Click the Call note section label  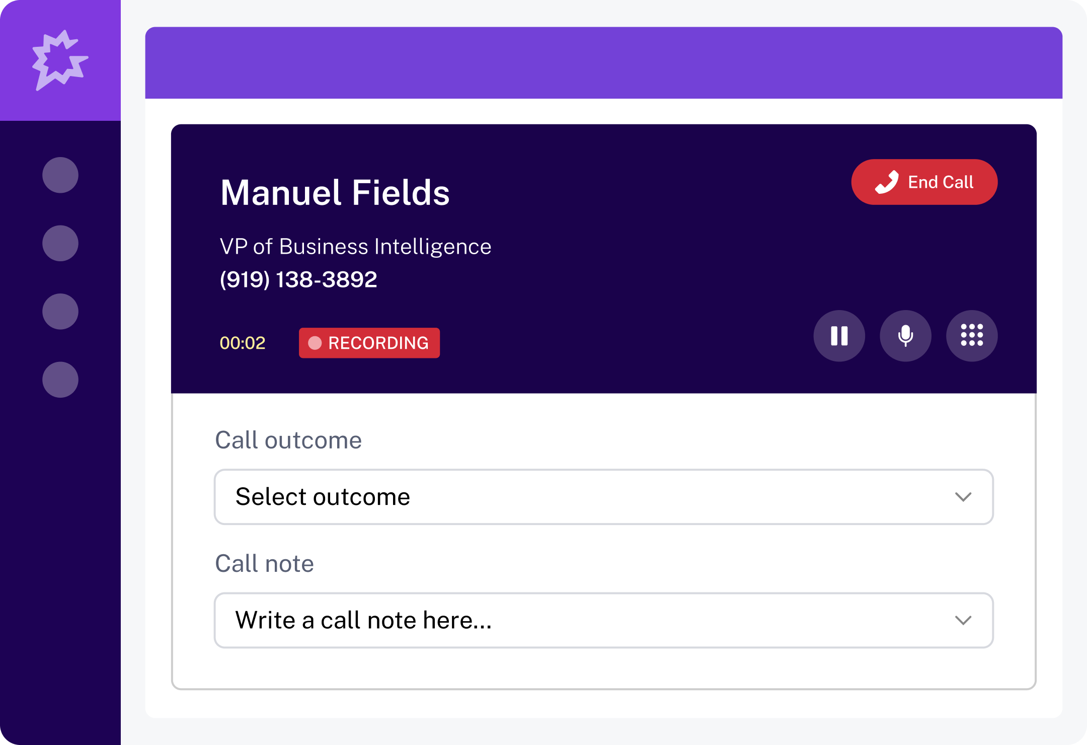[x=264, y=564]
